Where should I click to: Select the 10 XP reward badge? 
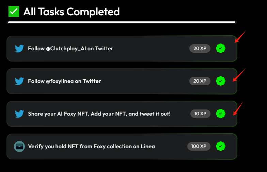tap(200, 114)
